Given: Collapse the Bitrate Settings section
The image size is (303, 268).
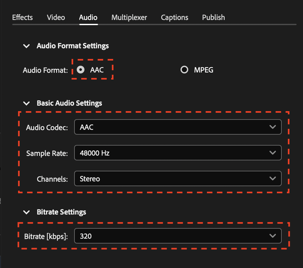Looking at the screenshot, I should coord(26,212).
